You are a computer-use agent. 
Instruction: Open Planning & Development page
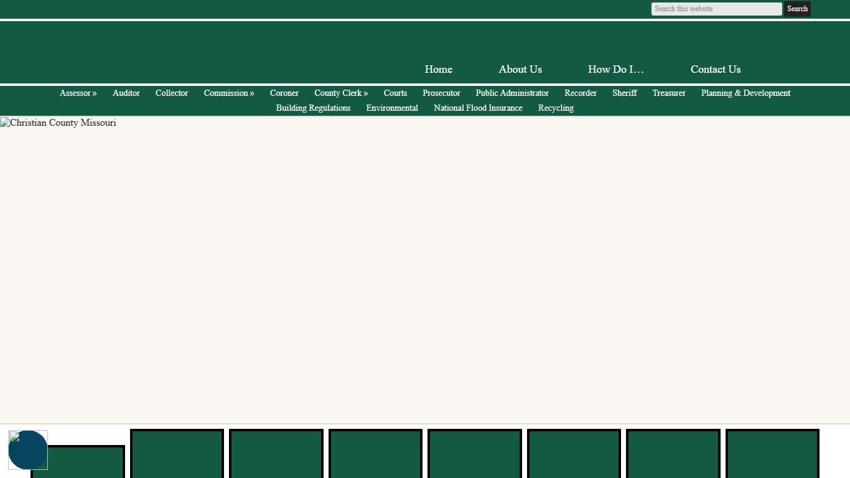[x=745, y=93]
